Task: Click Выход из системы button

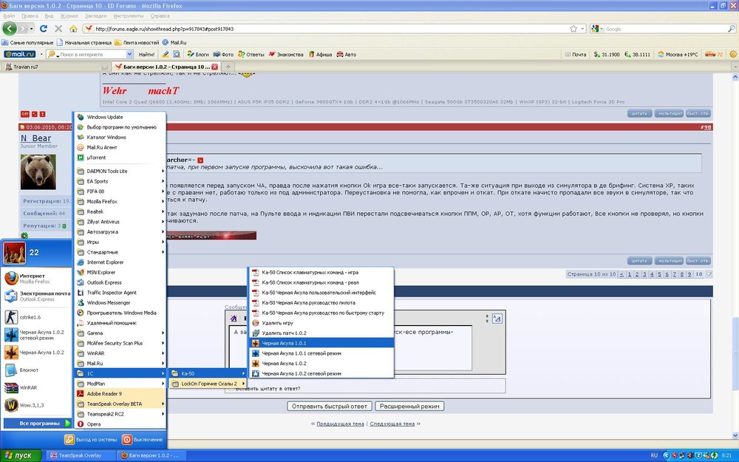Action: coord(91,439)
